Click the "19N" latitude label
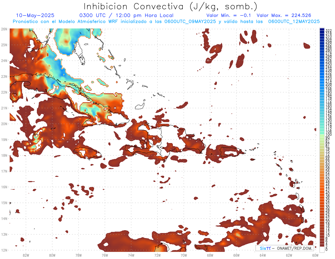Viewport: 335px width, 259px height. click(x=4, y=139)
